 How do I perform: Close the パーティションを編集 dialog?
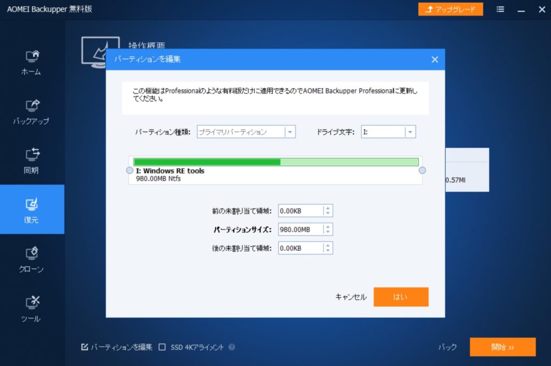(435, 60)
